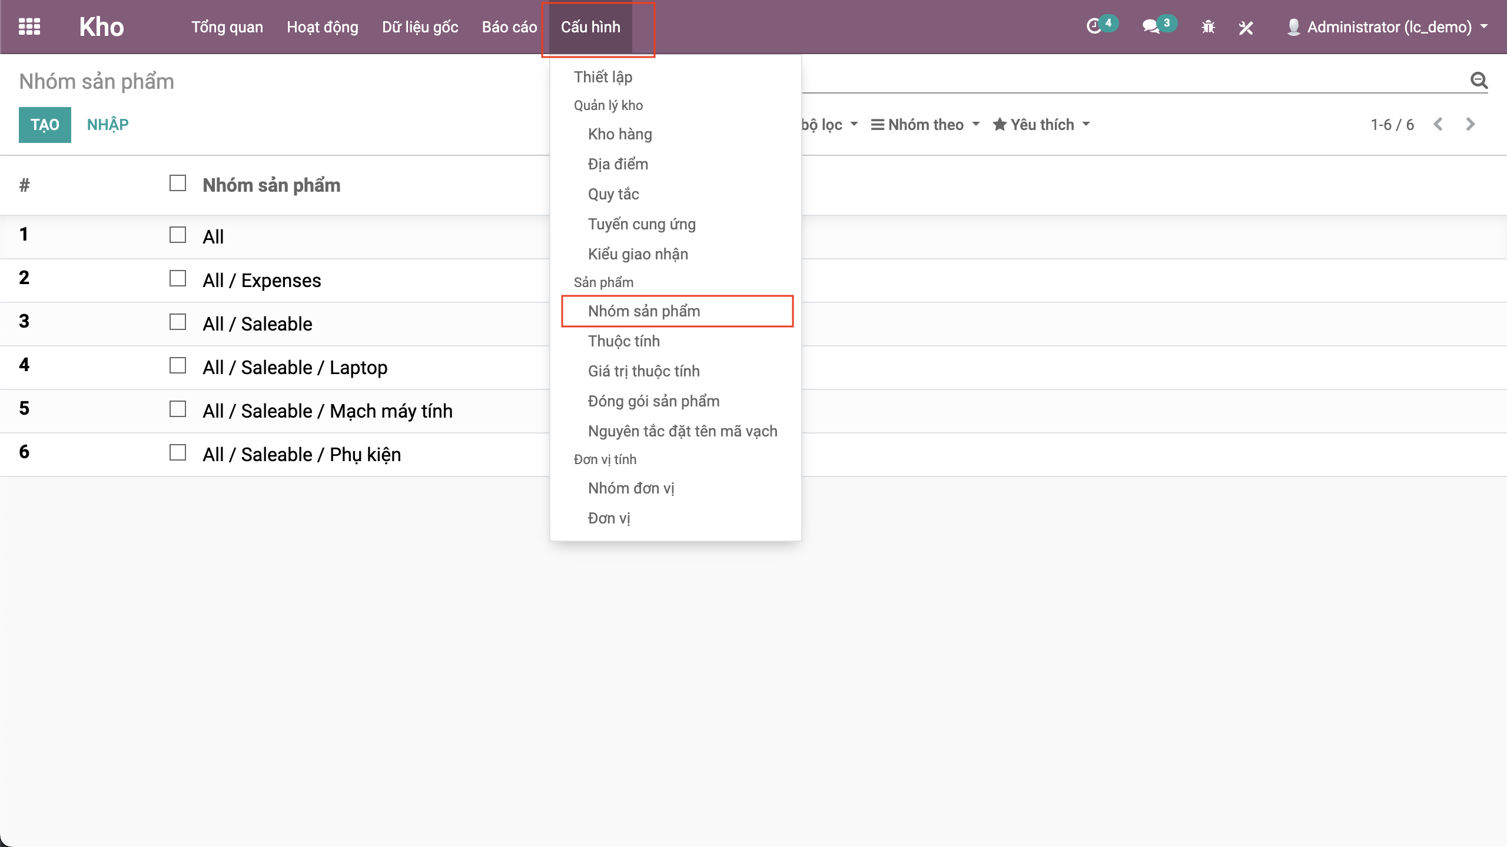
Task: Open the Đơn vị menu entry
Action: click(609, 518)
